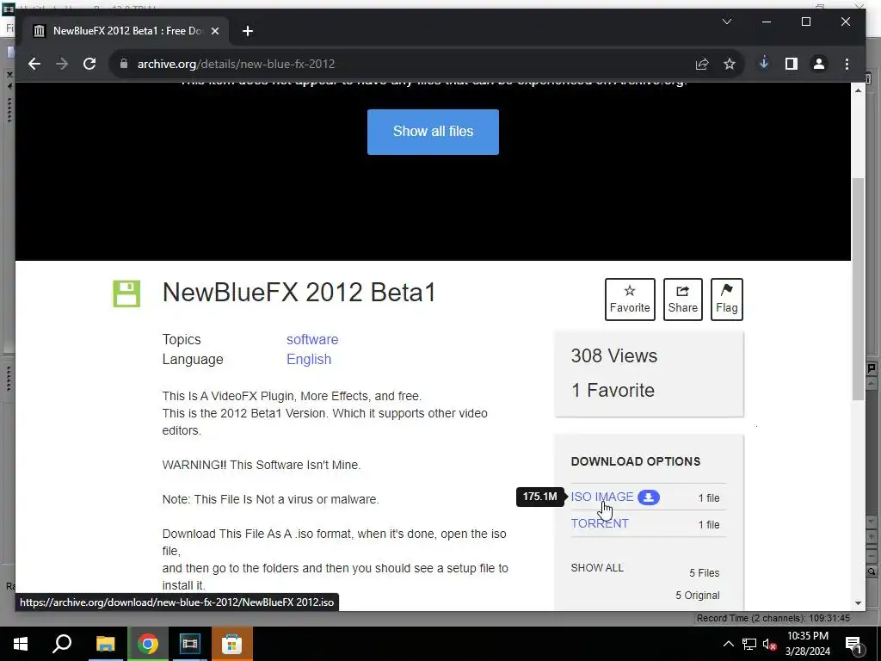The width and height of the screenshot is (881, 661).
Task: Favorite this item on Archive.org
Action: (630, 300)
